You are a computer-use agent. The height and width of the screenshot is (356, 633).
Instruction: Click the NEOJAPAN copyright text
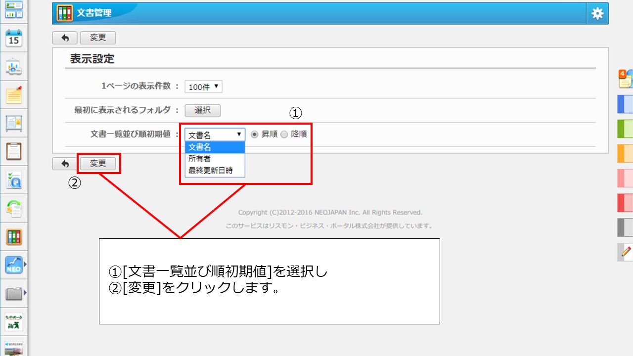tap(330, 213)
